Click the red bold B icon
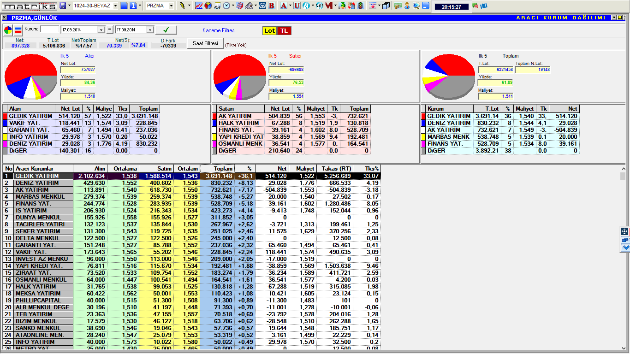The width and height of the screenshot is (630, 354). coord(271,6)
